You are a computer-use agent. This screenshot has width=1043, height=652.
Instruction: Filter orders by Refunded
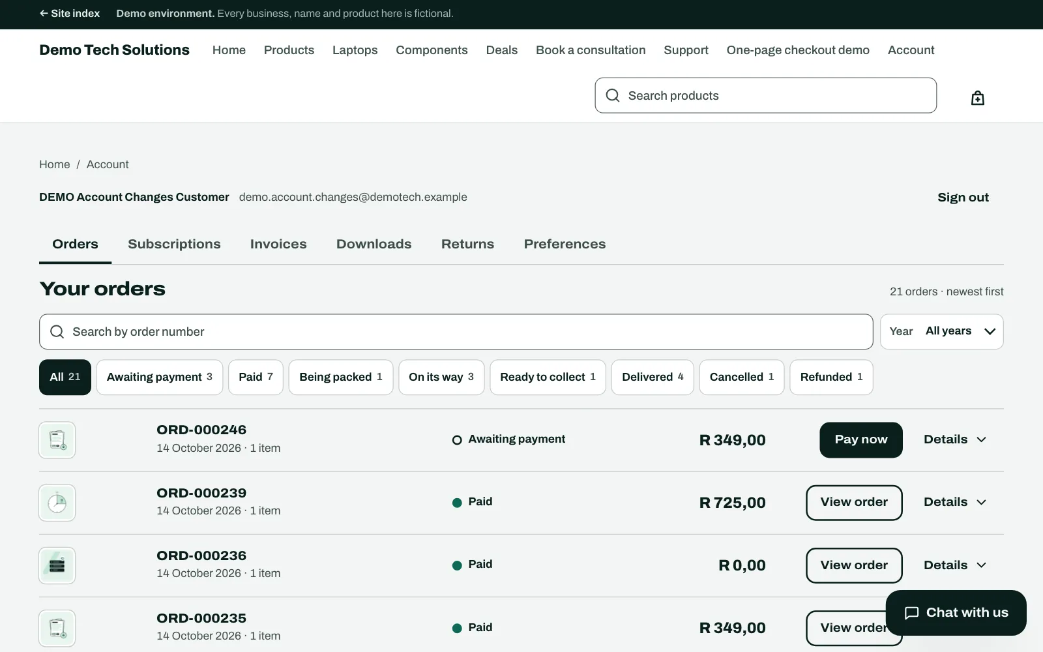tap(831, 377)
